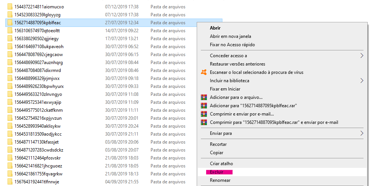Expand the "Enviar para" submenu arrow

(x=362, y=133)
